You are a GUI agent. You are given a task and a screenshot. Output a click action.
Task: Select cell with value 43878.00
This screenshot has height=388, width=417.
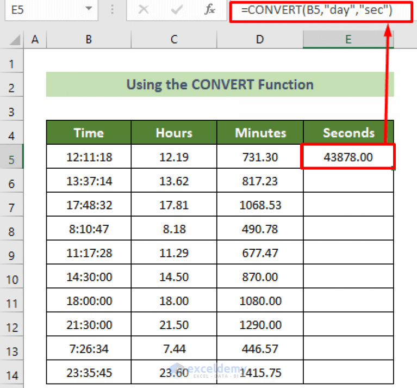[348, 157]
